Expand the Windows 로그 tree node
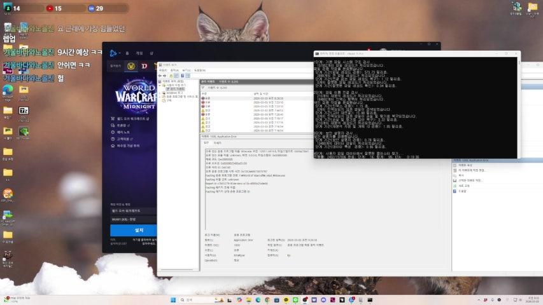This screenshot has height=305, width=543. point(160,93)
